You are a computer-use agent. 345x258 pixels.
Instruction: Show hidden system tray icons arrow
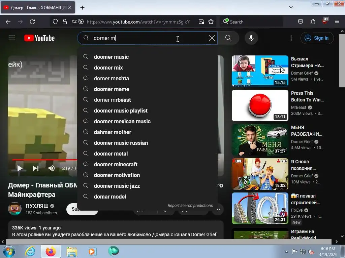(286, 252)
